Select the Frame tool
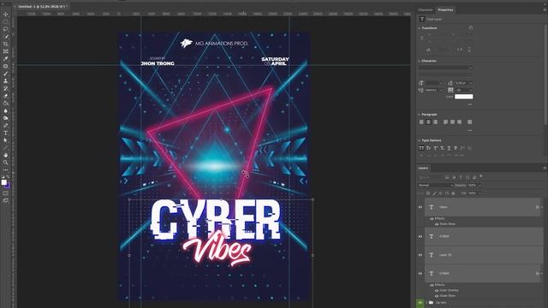The height and width of the screenshot is (308, 548). coord(6,51)
